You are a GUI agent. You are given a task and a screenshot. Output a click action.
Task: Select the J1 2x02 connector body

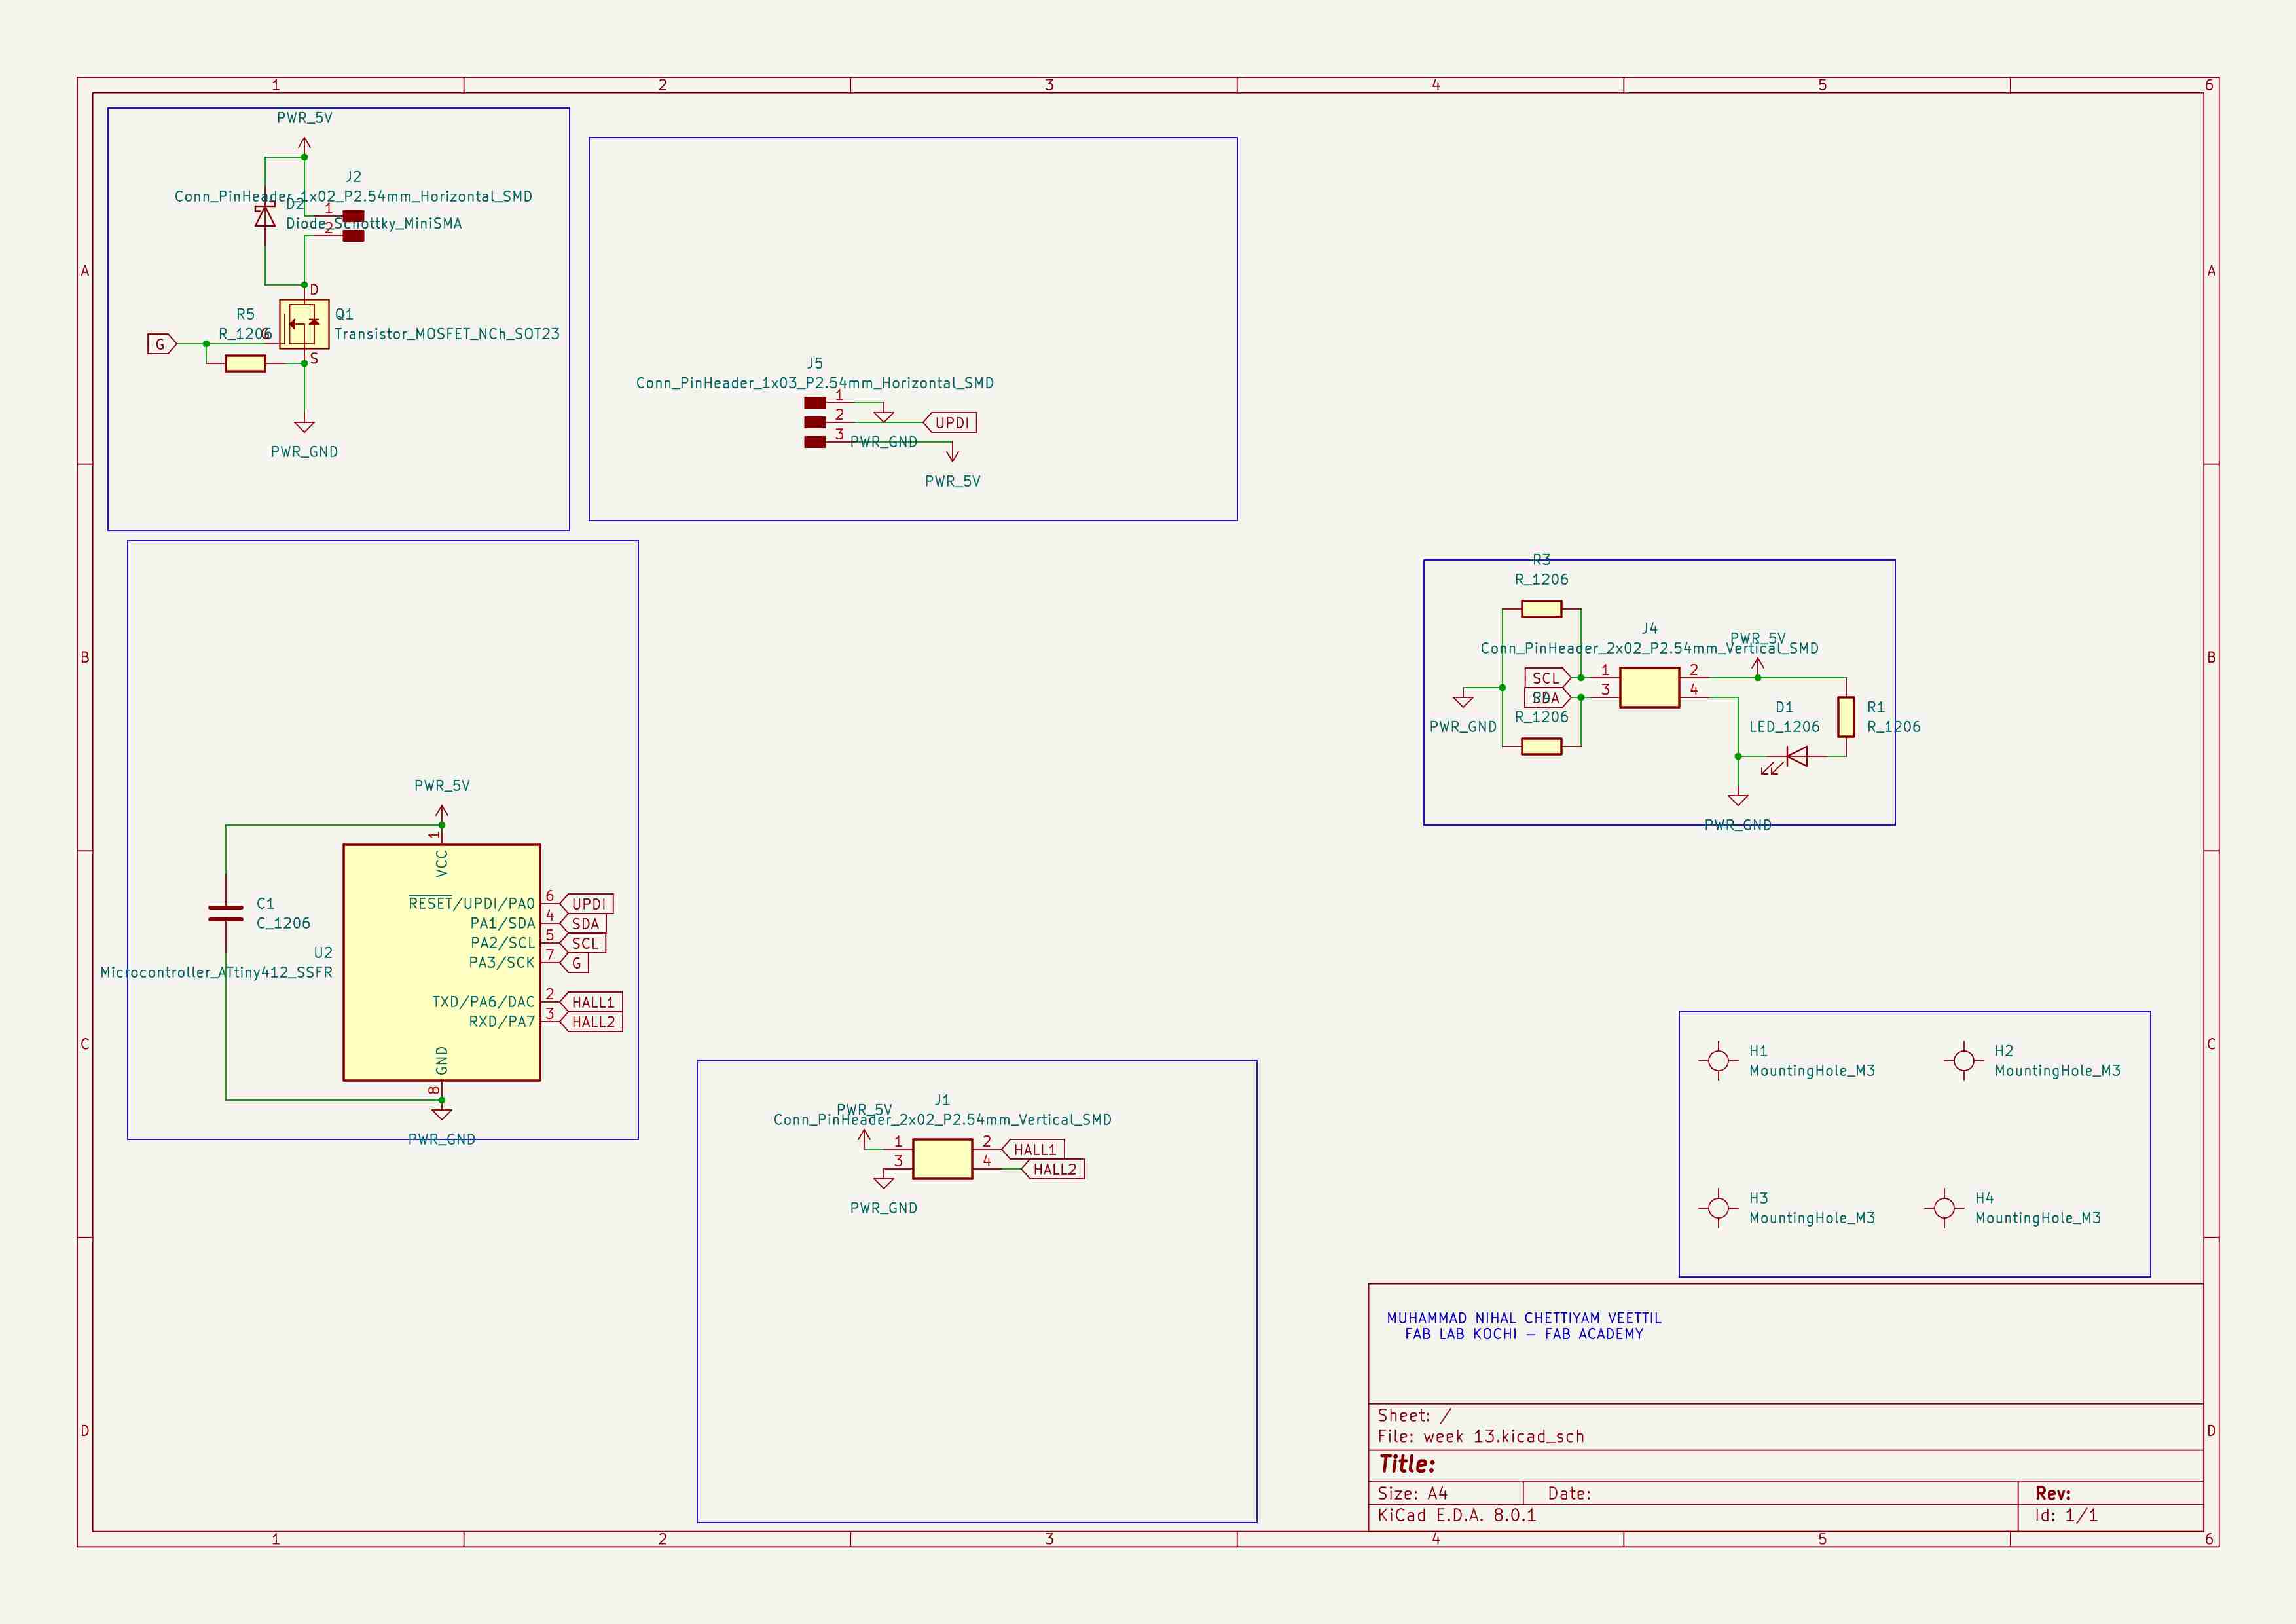[x=942, y=1159]
